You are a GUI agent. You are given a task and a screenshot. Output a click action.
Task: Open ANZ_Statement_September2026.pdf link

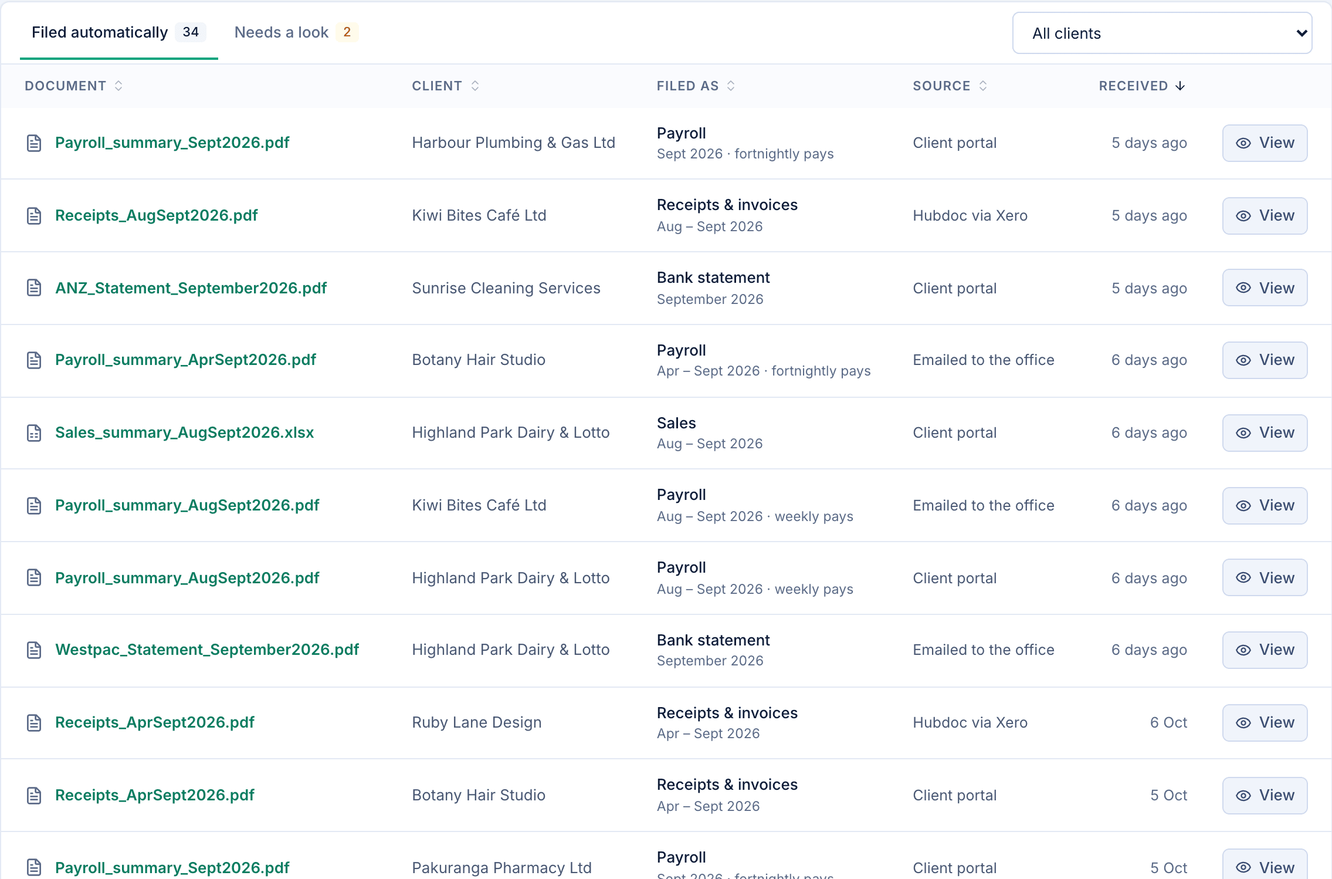pyautogui.click(x=191, y=288)
